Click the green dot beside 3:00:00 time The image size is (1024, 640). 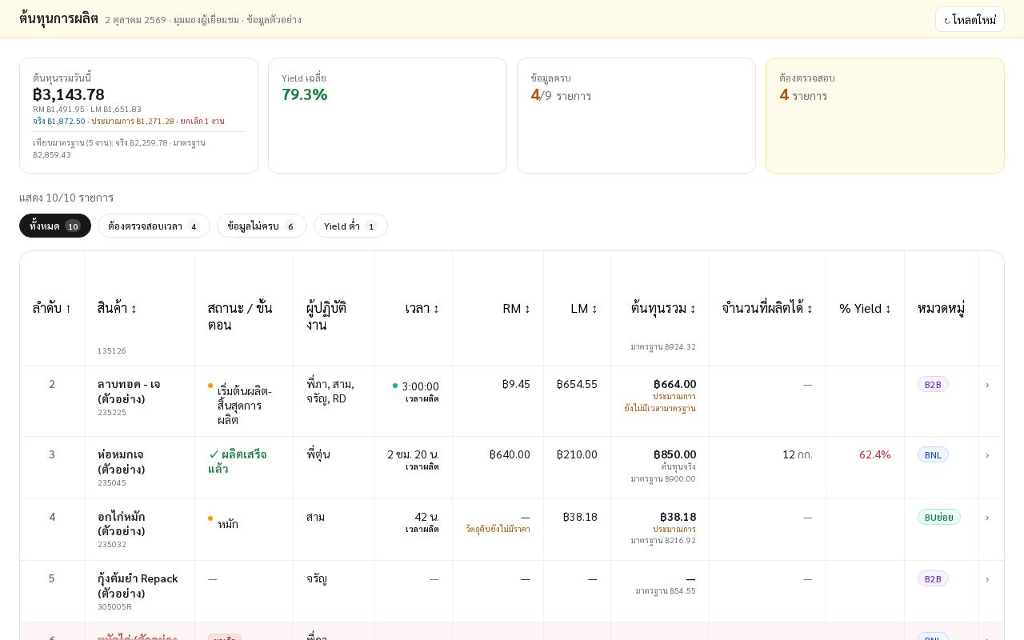pos(395,386)
